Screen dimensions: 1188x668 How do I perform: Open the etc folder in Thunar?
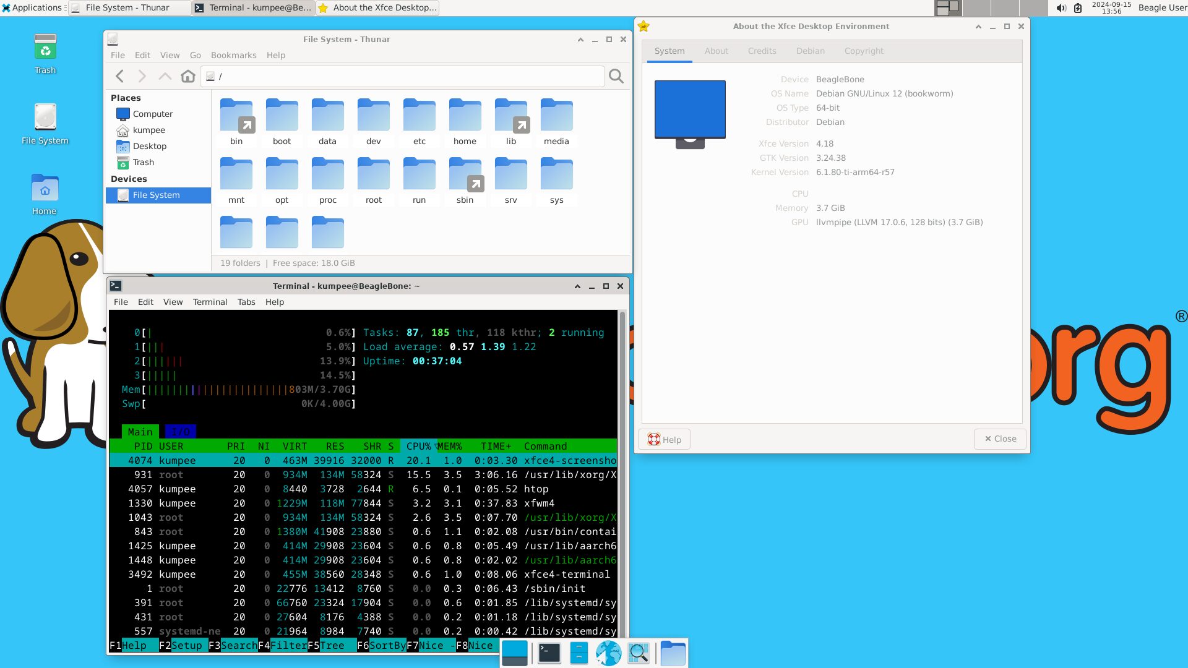click(419, 121)
